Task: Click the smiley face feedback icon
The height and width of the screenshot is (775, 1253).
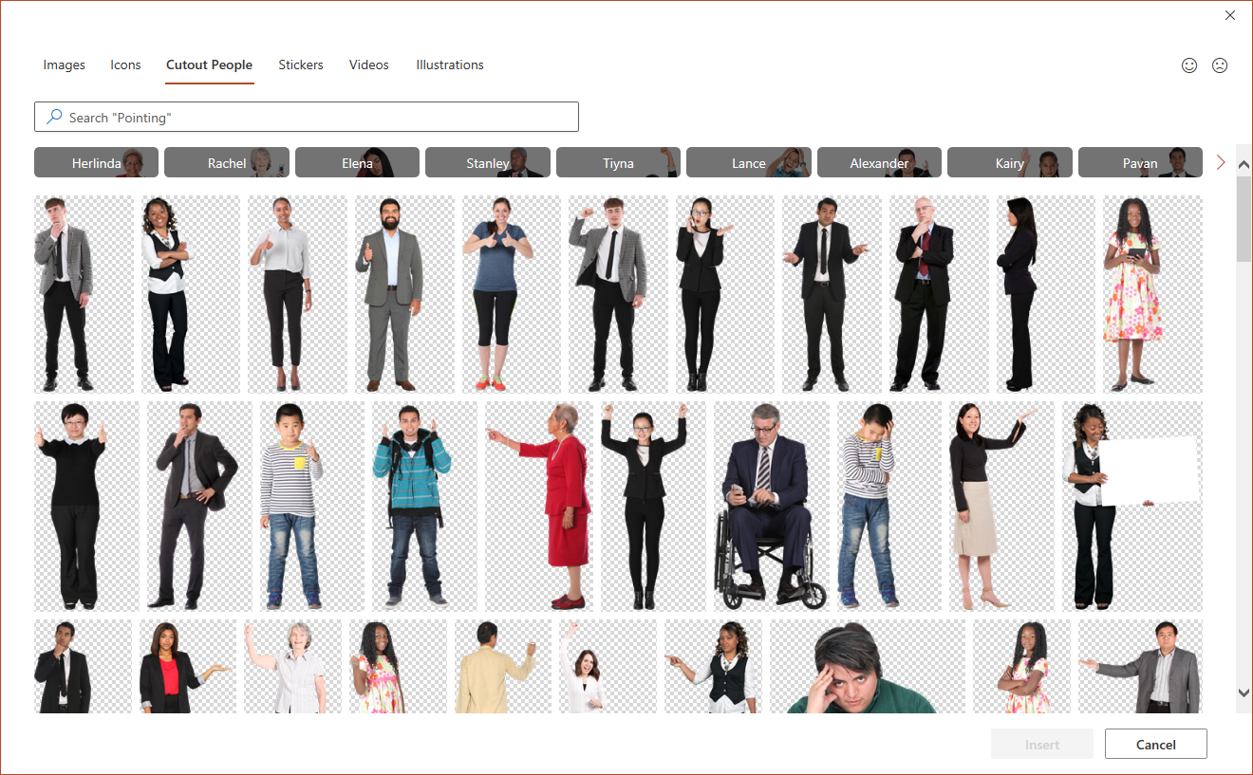Action: (1189, 65)
